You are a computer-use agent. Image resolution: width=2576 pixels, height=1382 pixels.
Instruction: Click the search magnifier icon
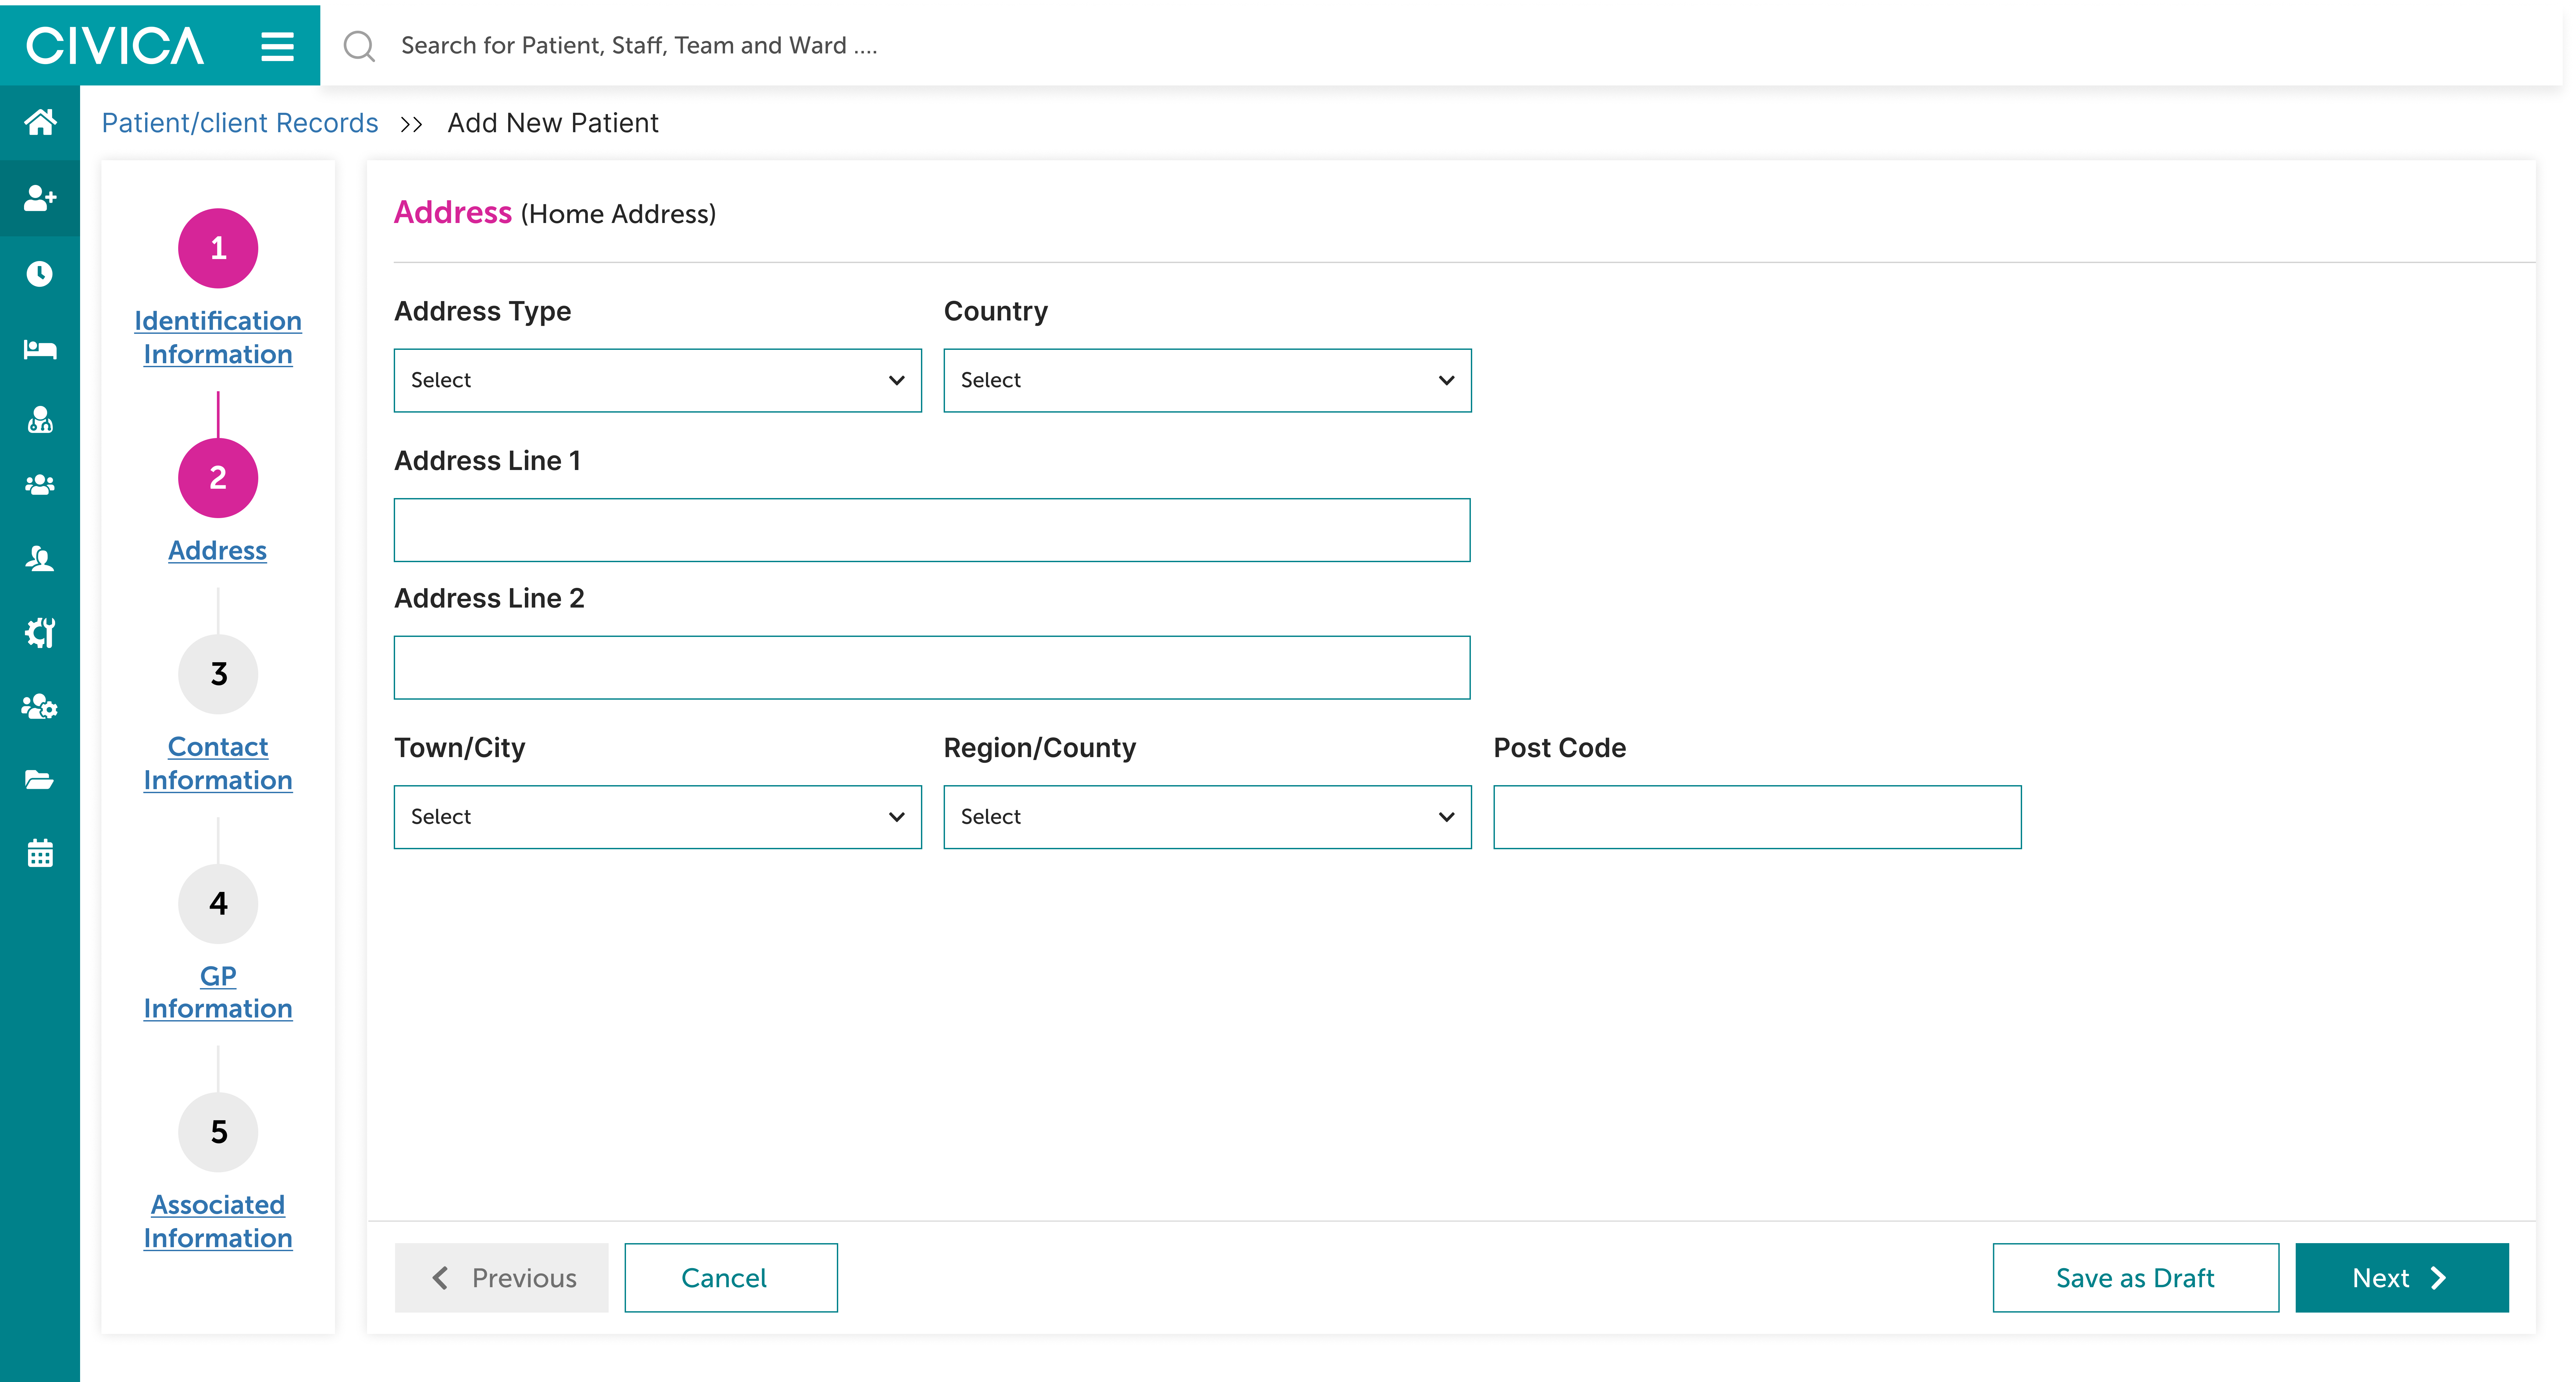[x=359, y=46]
